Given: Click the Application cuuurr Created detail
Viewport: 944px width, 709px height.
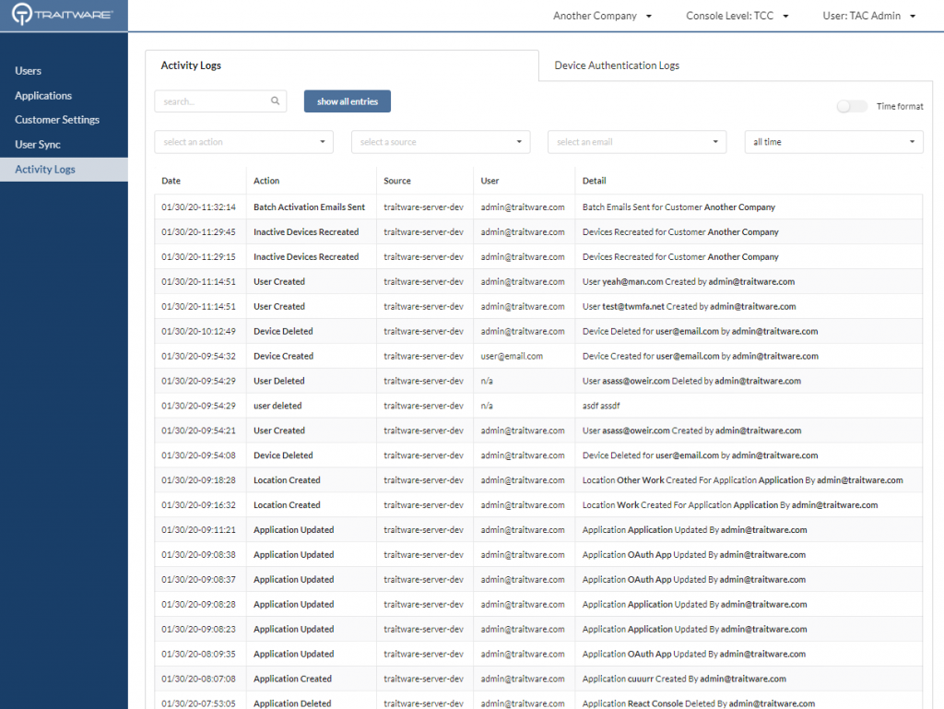Looking at the screenshot, I should pos(684,679).
